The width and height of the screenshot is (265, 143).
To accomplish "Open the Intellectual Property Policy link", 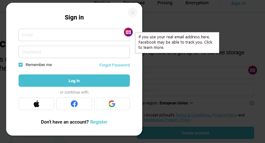I will pyautogui.click(x=168, y=120).
